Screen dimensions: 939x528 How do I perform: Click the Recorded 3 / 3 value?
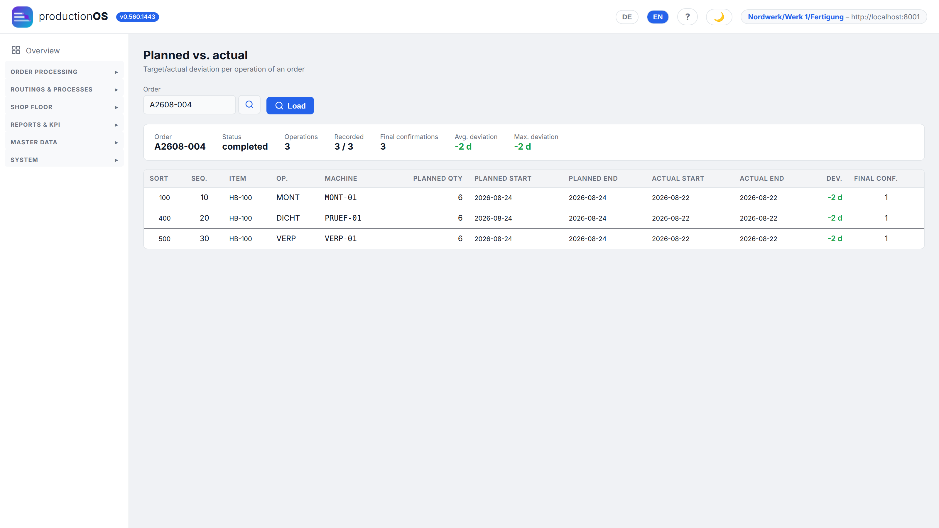(x=343, y=146)
